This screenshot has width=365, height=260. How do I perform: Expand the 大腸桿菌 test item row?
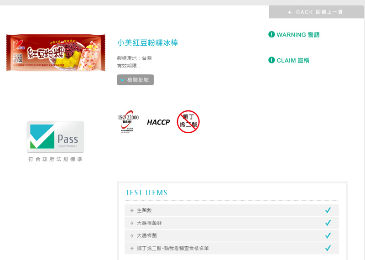point(232,235)
